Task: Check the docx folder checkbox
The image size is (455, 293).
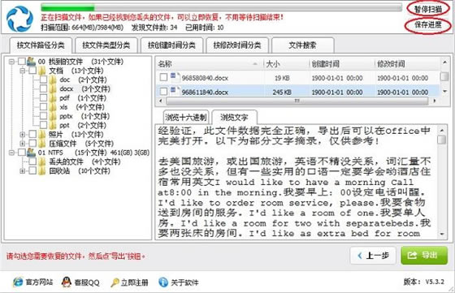Action: coord(43,88)
